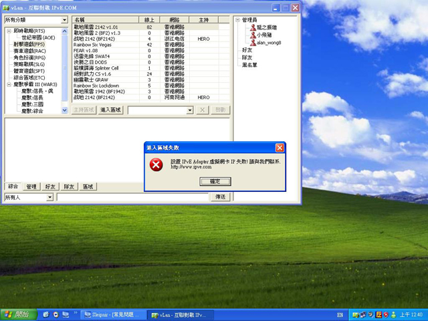428x321 pixels.
Task: Select 體育遊戲(SPT) category
Action: pyautogui.click(x=29, y=71)
